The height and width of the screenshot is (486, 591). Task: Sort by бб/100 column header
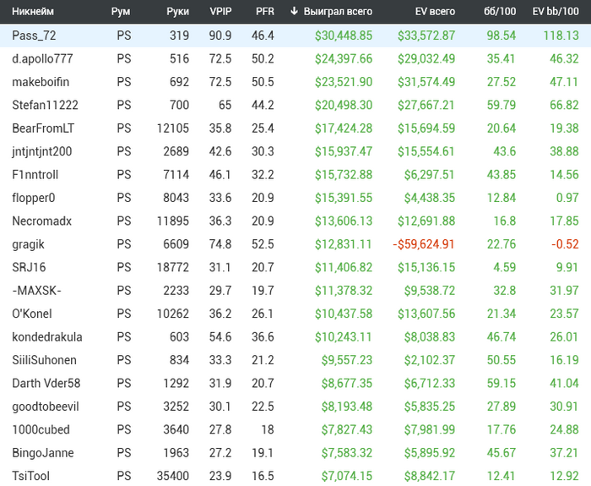pyautogui.click(x=500, y=11)
